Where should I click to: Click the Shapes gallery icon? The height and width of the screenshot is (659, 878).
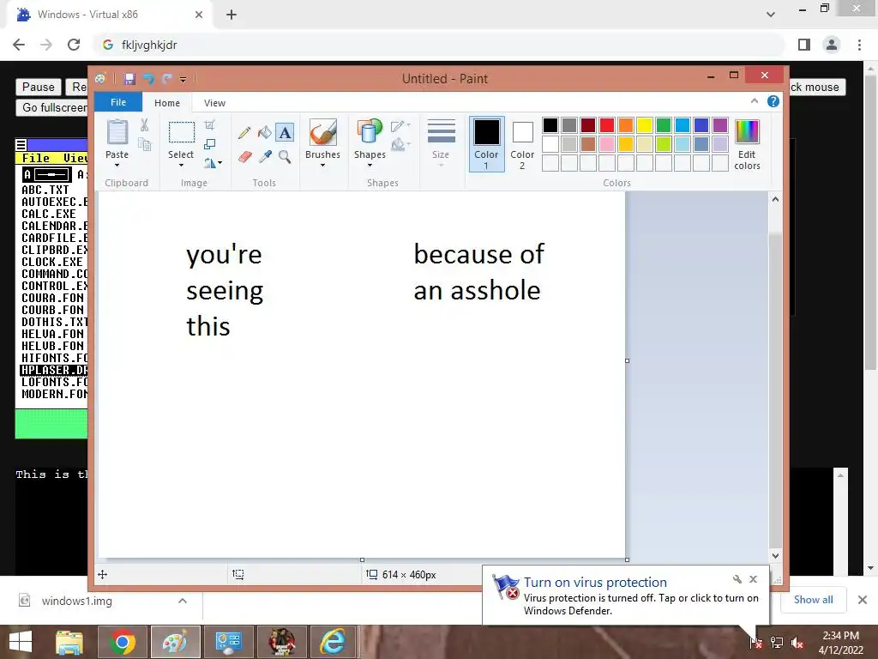click(370, 132)
